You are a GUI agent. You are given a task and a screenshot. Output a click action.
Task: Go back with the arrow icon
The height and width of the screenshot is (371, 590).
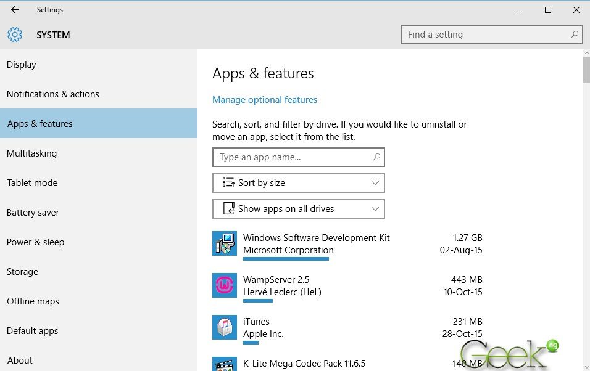15,10
